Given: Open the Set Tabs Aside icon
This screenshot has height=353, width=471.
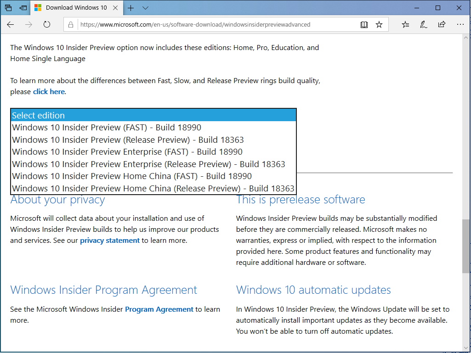Looking at the screenshot, I should point(23,8).
